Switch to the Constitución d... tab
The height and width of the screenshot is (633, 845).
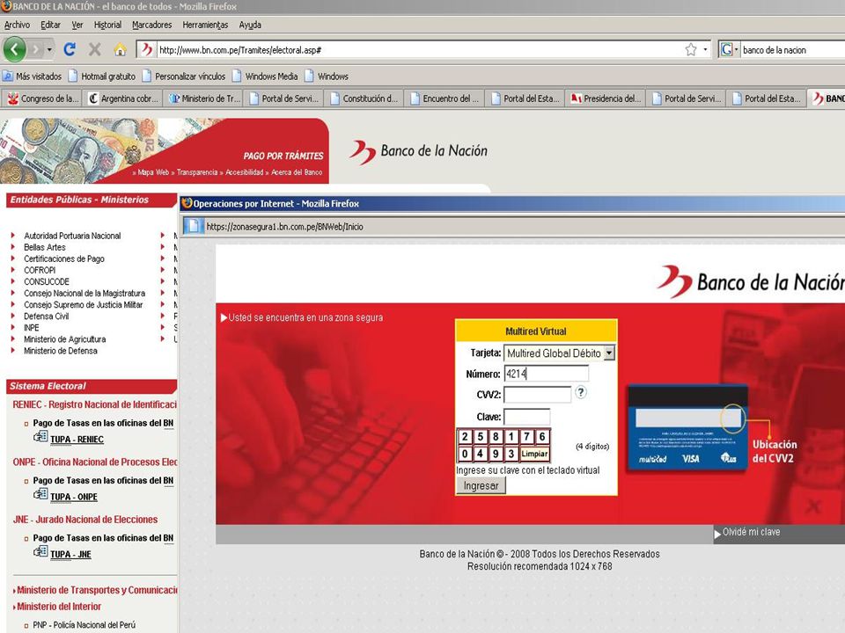(x=364, y=98)
